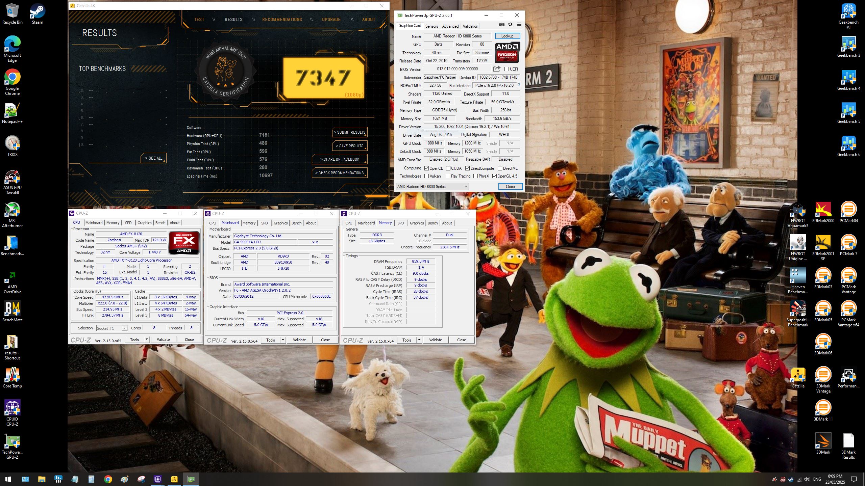The width and height of the screenshot is (865, 486).
Task: Open the Recycle Bin desktop icon
Action: (x=13, y=14)
